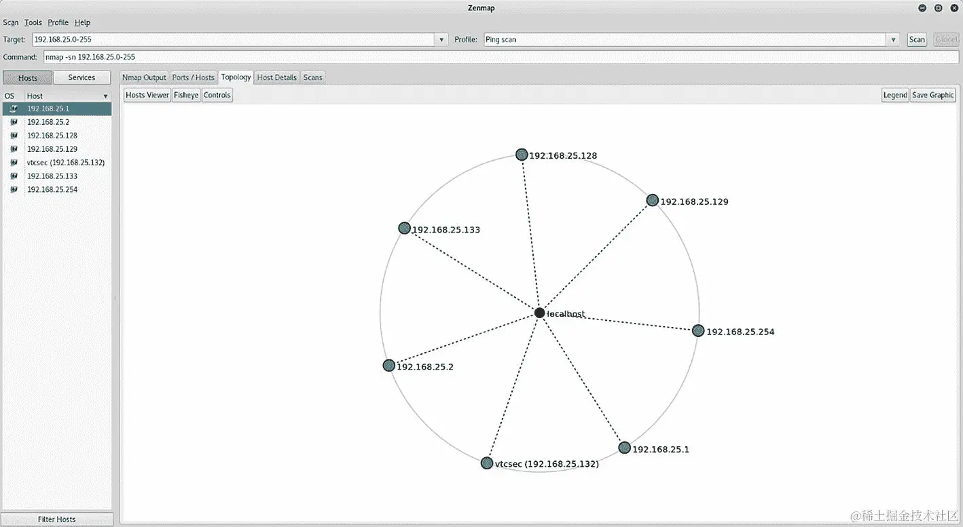The height and width of the screenshot is (527, 963).
Task: Toggle the Controls panel
Action: click(x=217, y=95)
